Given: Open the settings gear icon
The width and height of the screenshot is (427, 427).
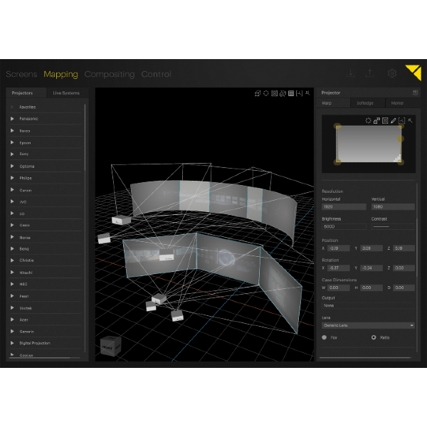Looking at the screenshot, I should pyautogui.click(x=392, y=73).
